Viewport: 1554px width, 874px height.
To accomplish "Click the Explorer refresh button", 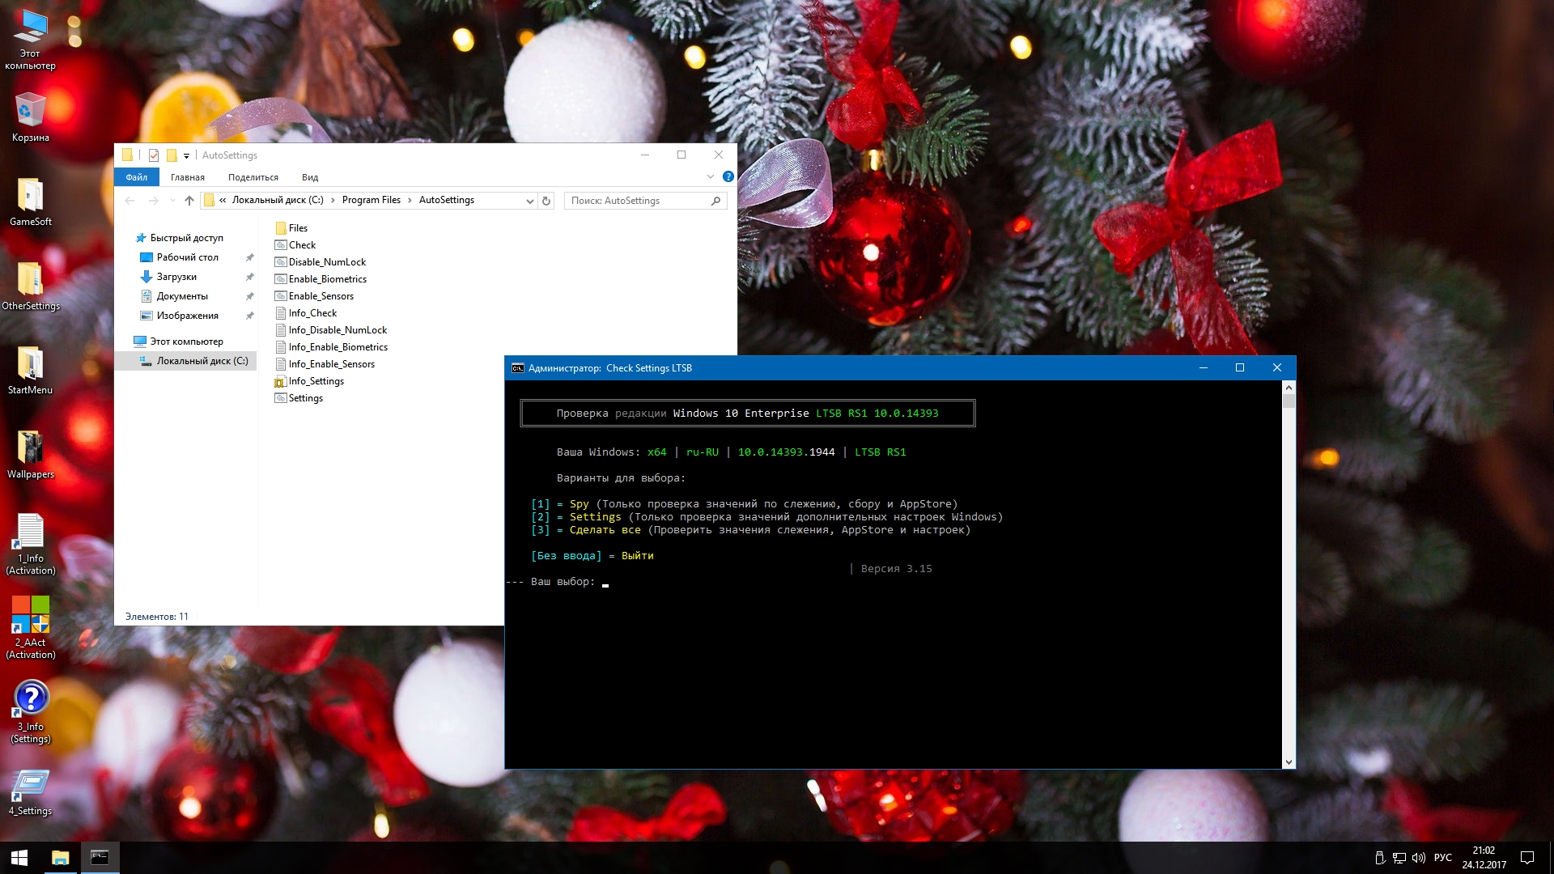I will tap(546, 201).
